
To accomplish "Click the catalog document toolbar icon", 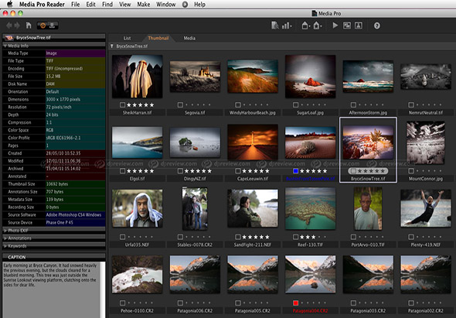I will (x=275, y=26).
